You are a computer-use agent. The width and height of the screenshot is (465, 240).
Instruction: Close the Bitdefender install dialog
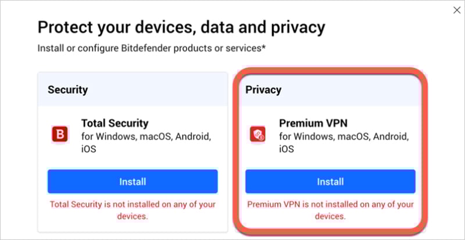[456, 10]
